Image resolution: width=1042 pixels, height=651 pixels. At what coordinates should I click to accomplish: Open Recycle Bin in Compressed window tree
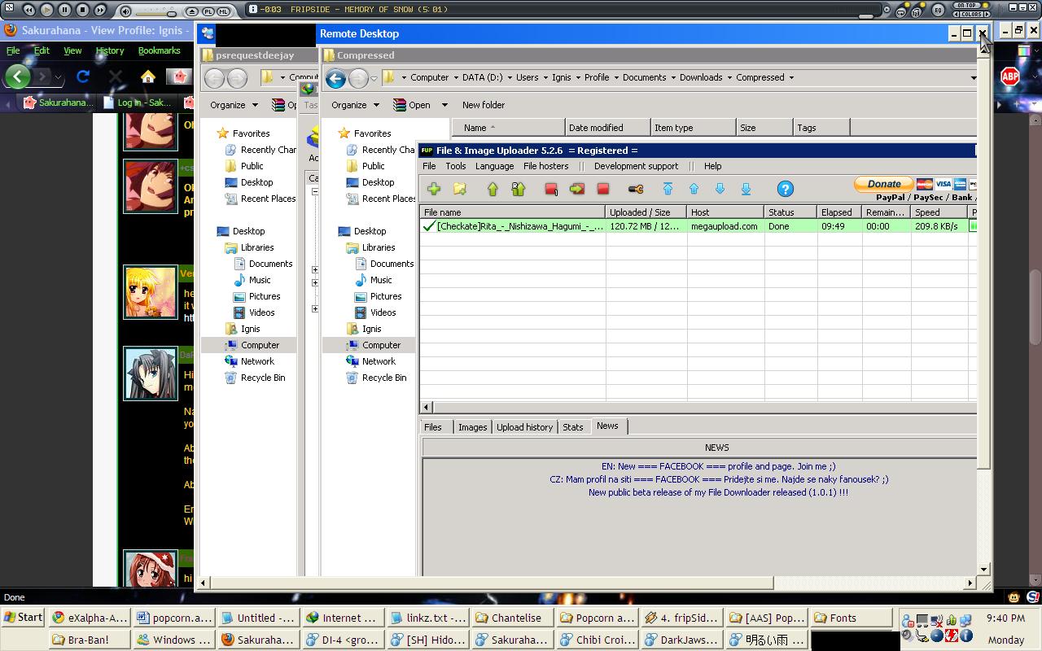[x=384, y=378]
